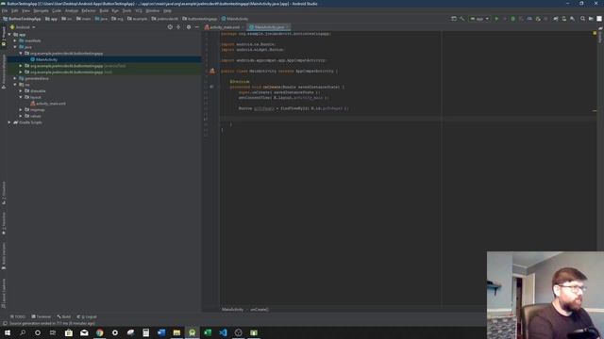Collapse the app module node

9,35
